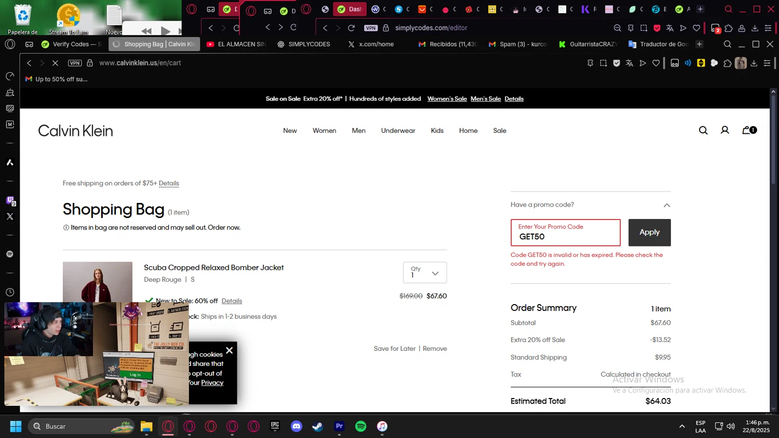Open the Kids menu

[x=437, y=131]
